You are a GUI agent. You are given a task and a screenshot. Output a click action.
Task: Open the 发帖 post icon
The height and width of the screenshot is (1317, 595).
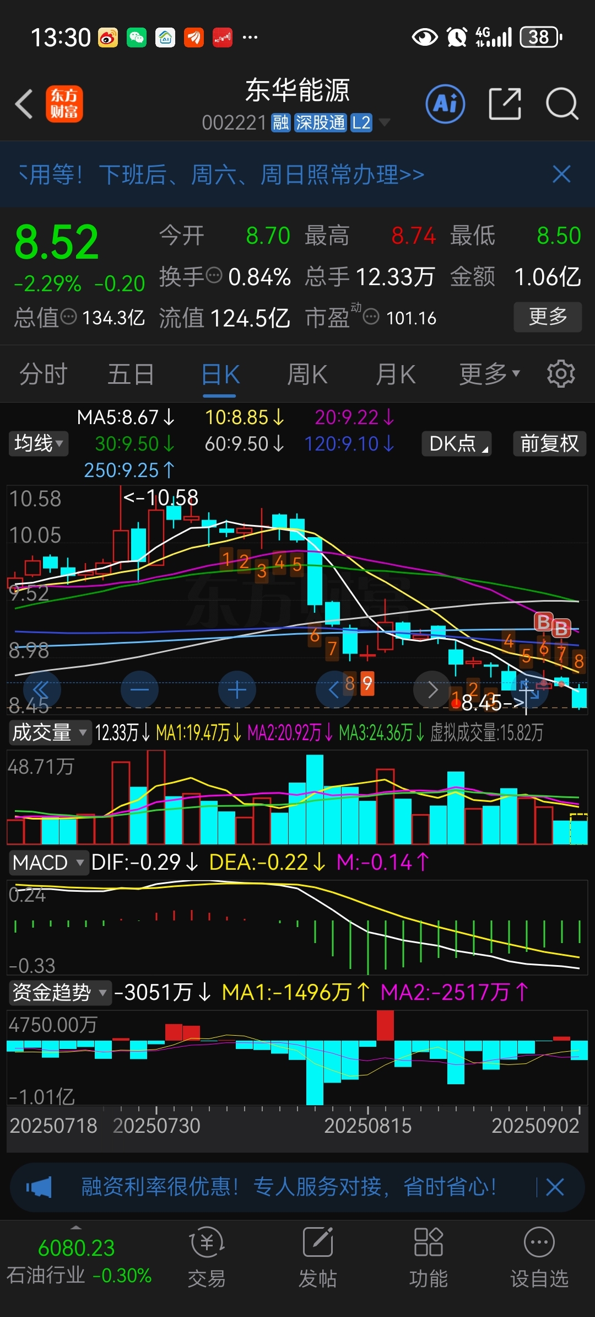318,1257
